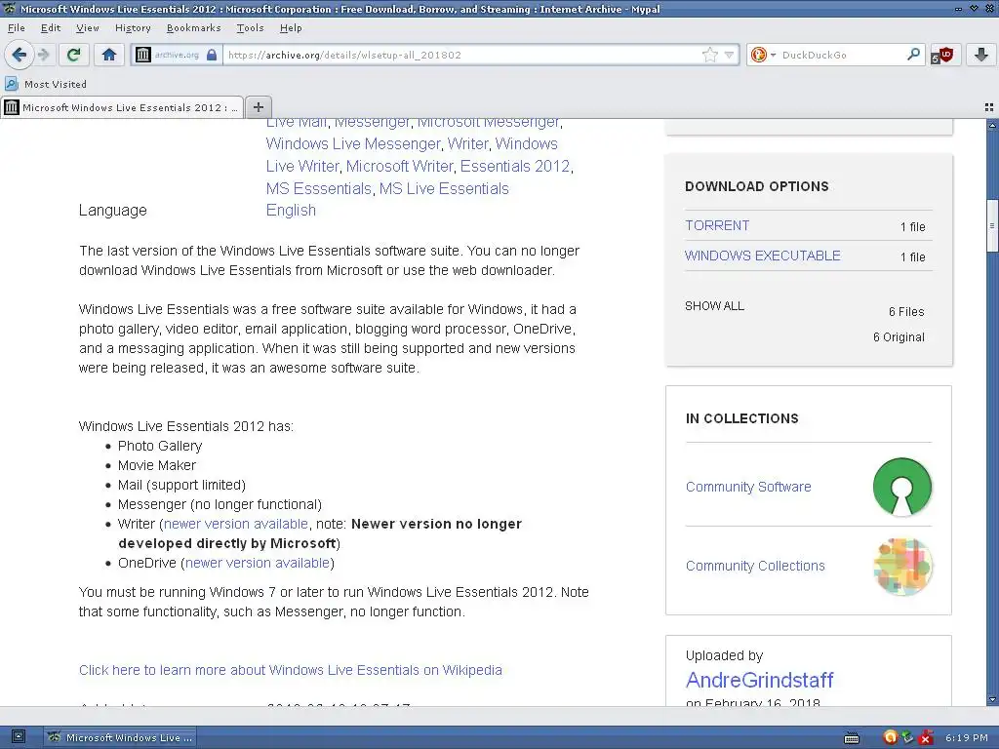Open the Mypal window system menu icon
The height and width of the screenshot is (749, 999).
[x=9, y=9]
